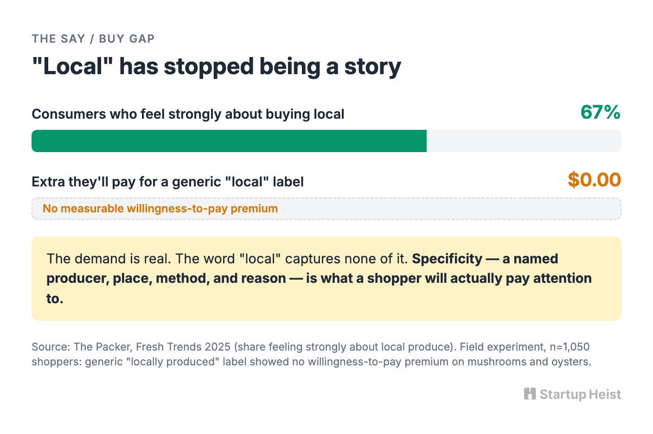The width and height of the screenshot is (653, 434).
Task: Click the Startup Heist logo icon
Action: (x=530, y=394)
